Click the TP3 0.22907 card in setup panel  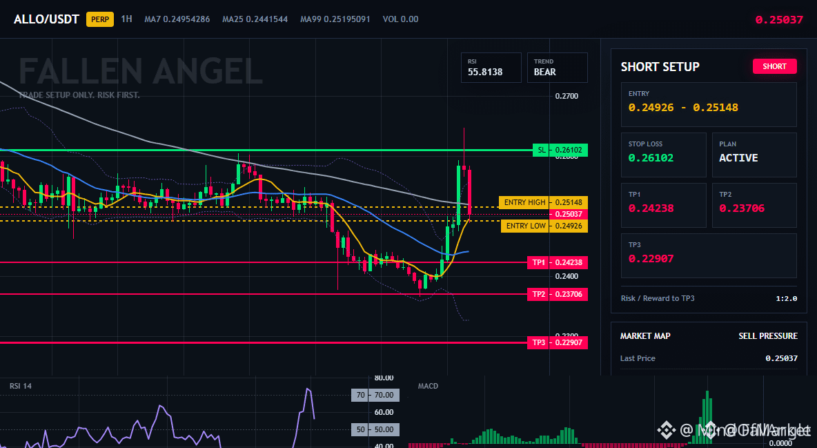709,255
